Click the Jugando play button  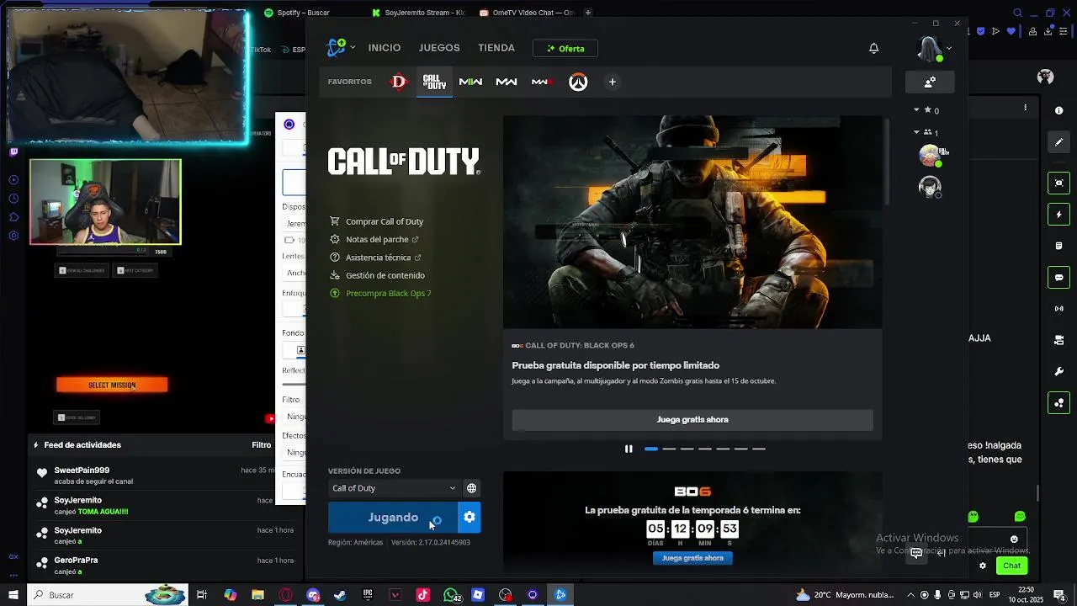[x=393, y=517]
